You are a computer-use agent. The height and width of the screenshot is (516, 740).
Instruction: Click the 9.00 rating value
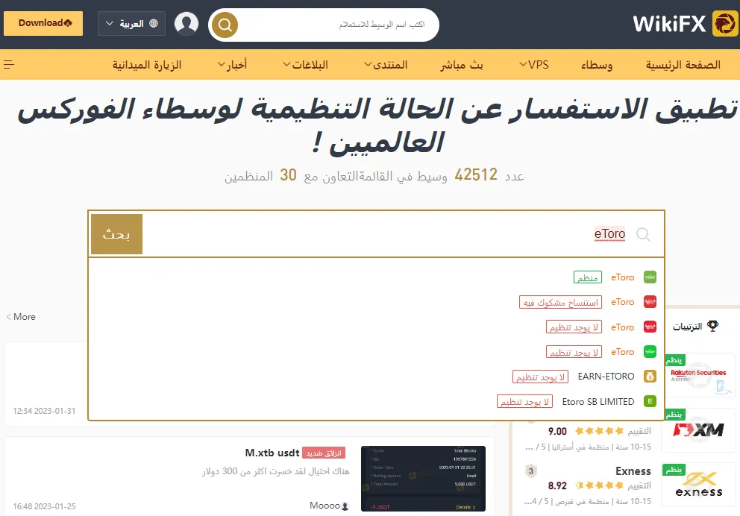tap(557, 431)
